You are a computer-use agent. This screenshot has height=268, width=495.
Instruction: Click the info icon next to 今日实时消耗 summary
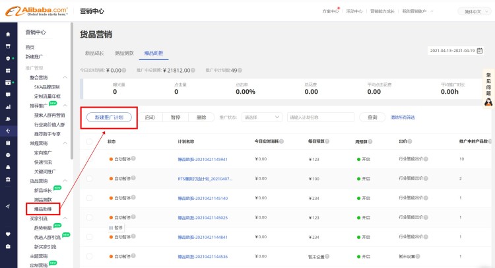pyautogui.click(x=124, y=70)
